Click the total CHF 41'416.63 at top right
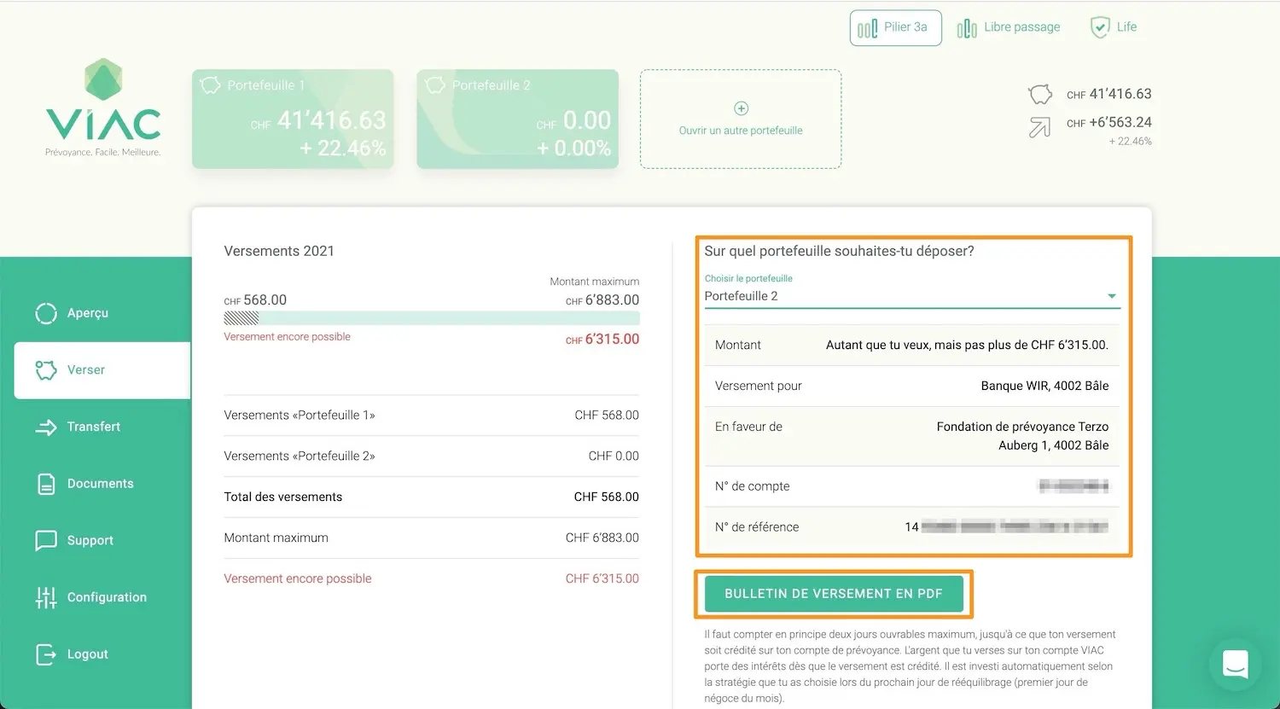 pos(1109,94)
